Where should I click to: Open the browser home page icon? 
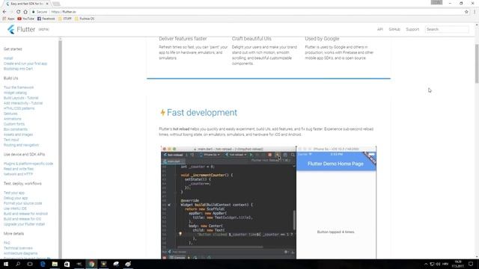[25, 12]
